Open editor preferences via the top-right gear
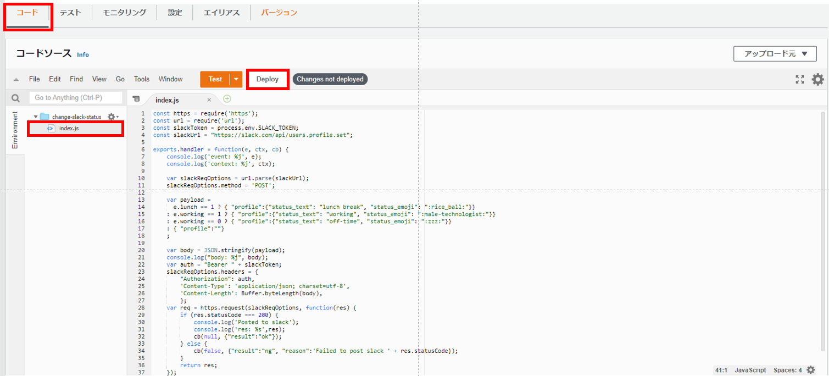The height and width of the screenshot is (376, 829). click(818, 79)
